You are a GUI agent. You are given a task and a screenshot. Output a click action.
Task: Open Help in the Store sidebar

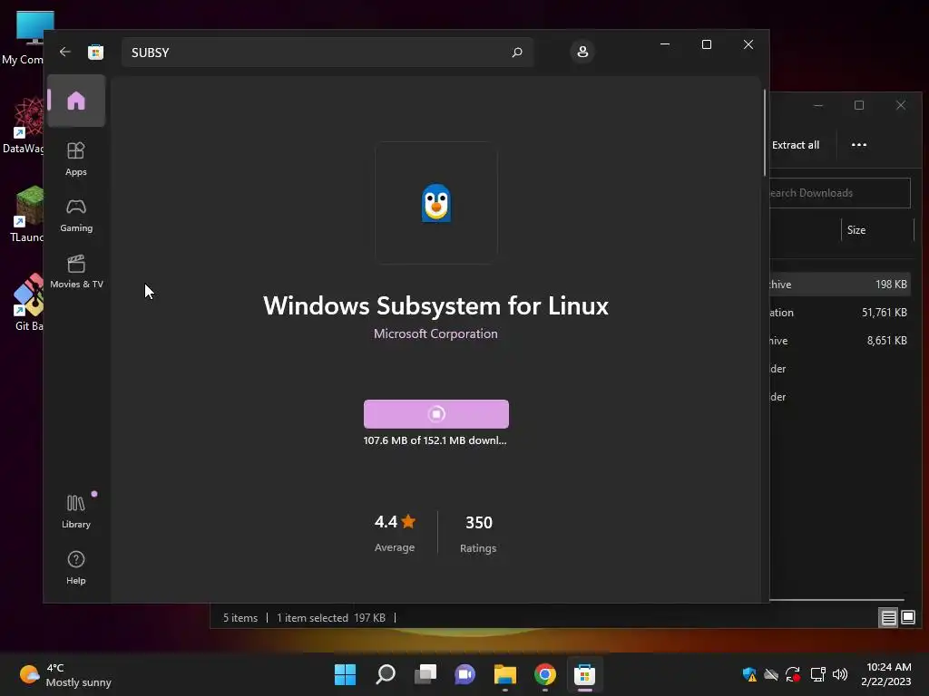(76, 567)
